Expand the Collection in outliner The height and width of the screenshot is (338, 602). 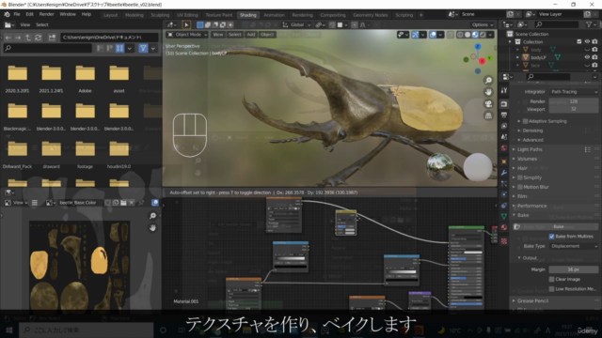pyautogui.click(x=510, y=41)
